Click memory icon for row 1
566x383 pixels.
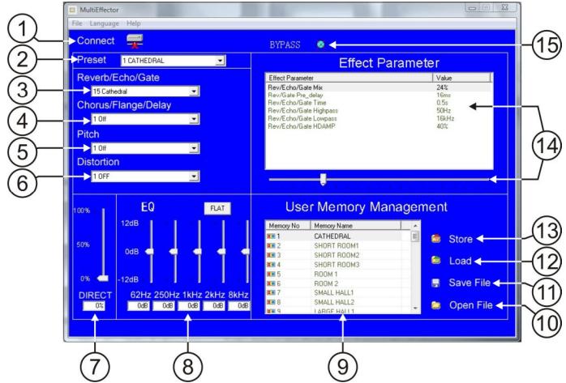(x=271, y=236)
